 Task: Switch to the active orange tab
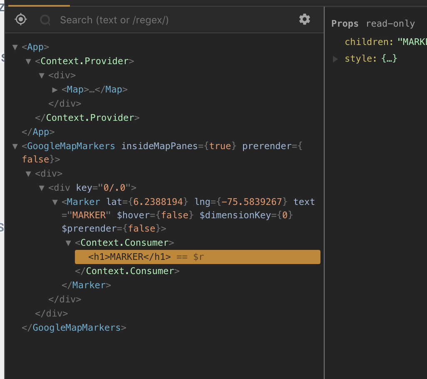coord(40,2)
